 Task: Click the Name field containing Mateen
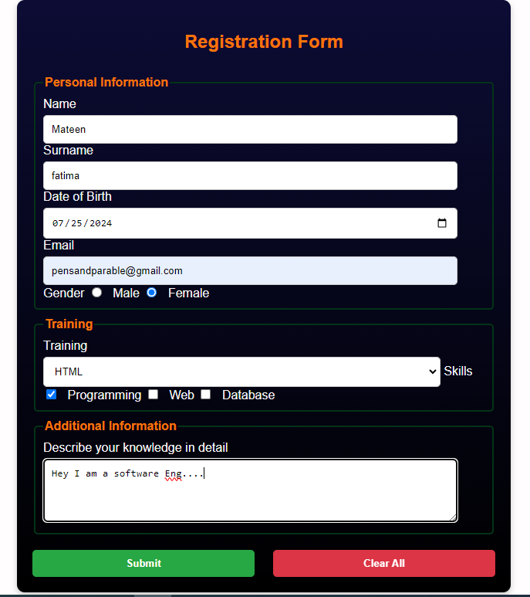tap(250, 129)
